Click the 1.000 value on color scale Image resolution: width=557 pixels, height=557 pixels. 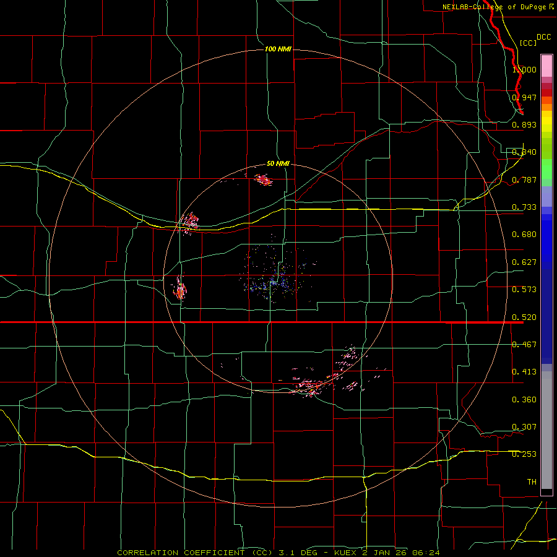point(524,69)
